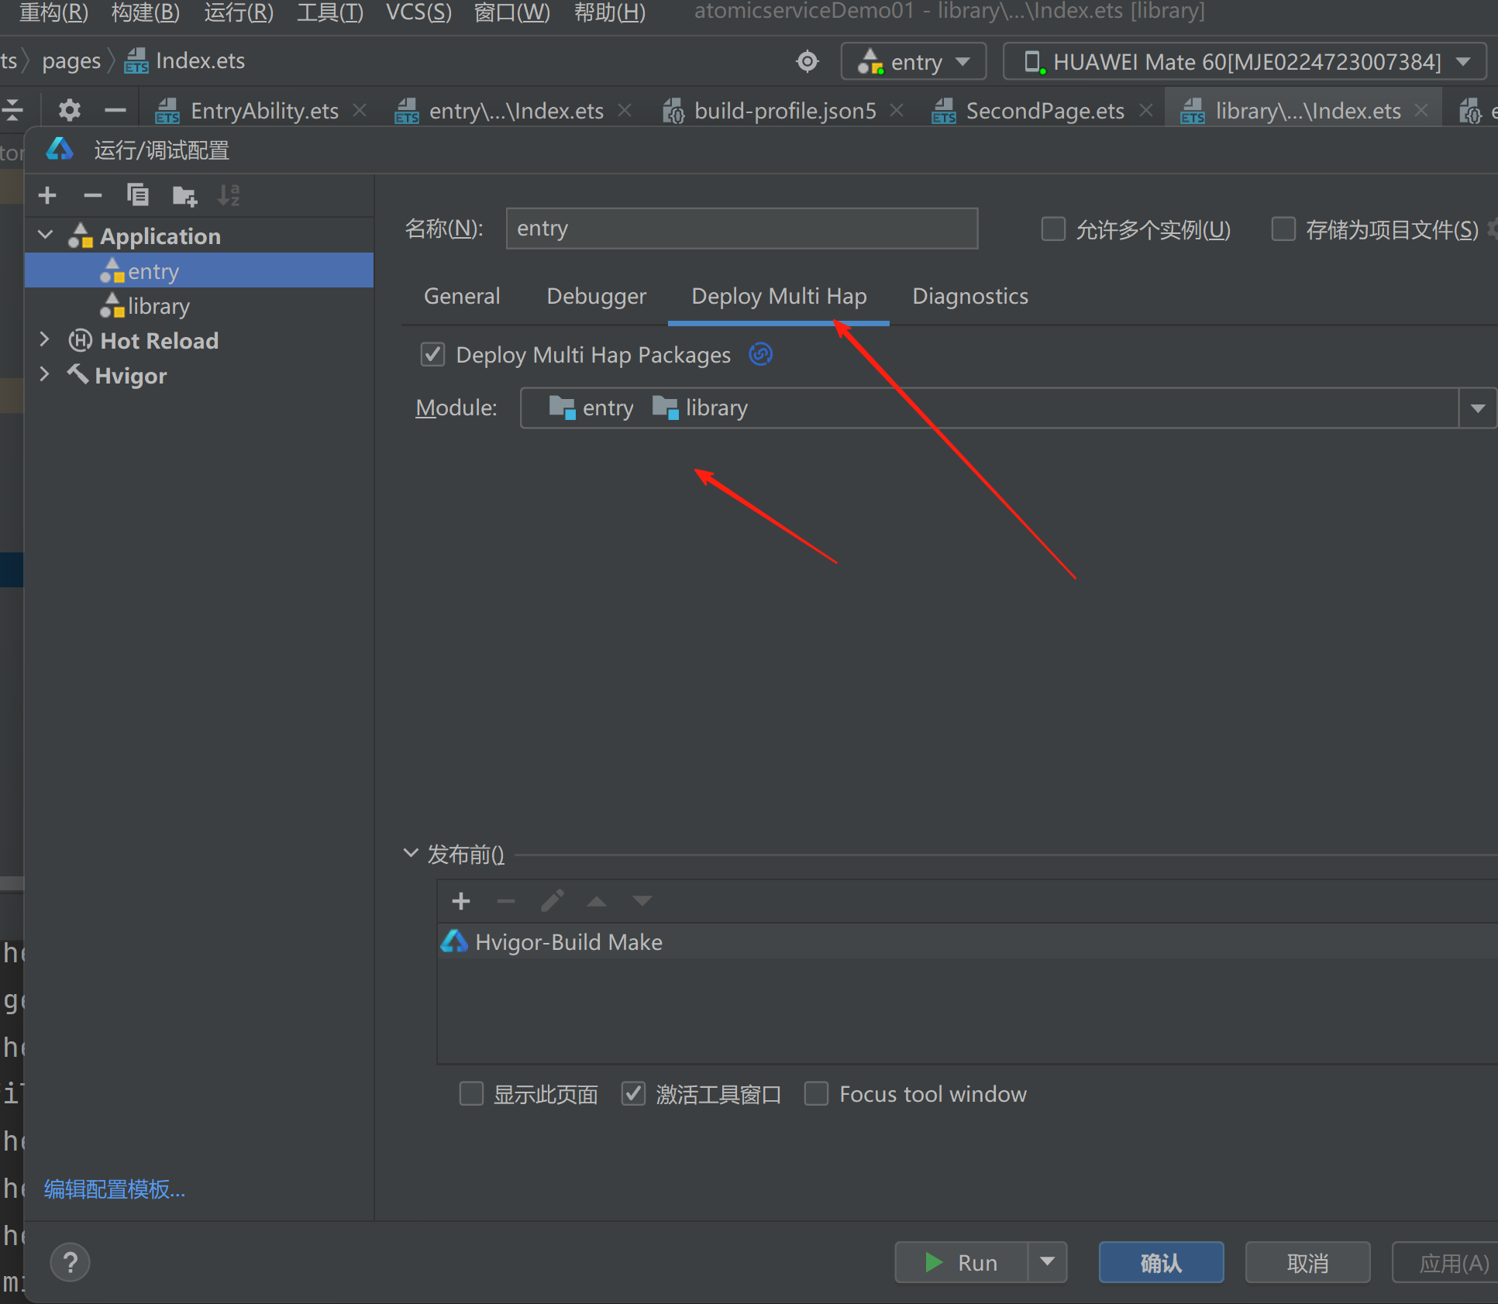
Task: Click the Index.ets breadcrumb item
Action: [185, 61]
